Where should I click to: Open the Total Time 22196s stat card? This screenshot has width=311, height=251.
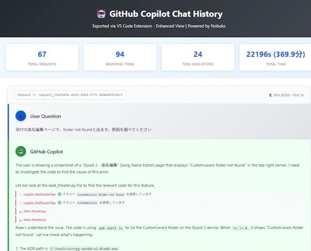tap(276, 57)
